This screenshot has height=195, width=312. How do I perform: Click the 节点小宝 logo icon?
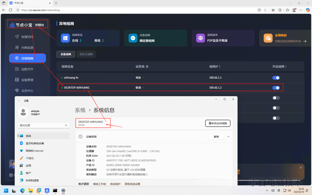click(x=12, y=25)
